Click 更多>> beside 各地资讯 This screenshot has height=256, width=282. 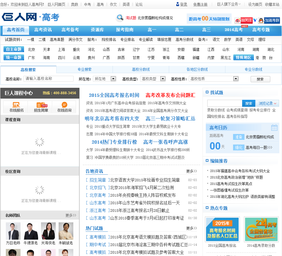click(191, 171)
